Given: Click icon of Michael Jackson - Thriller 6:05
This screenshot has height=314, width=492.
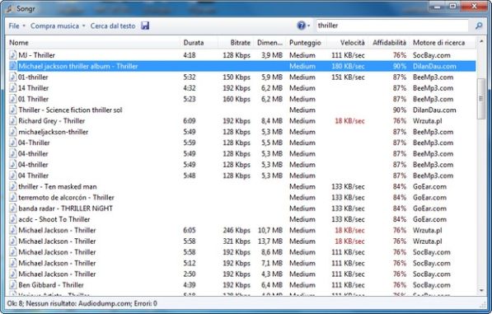Looking at the screenshot, I should 12,230.
